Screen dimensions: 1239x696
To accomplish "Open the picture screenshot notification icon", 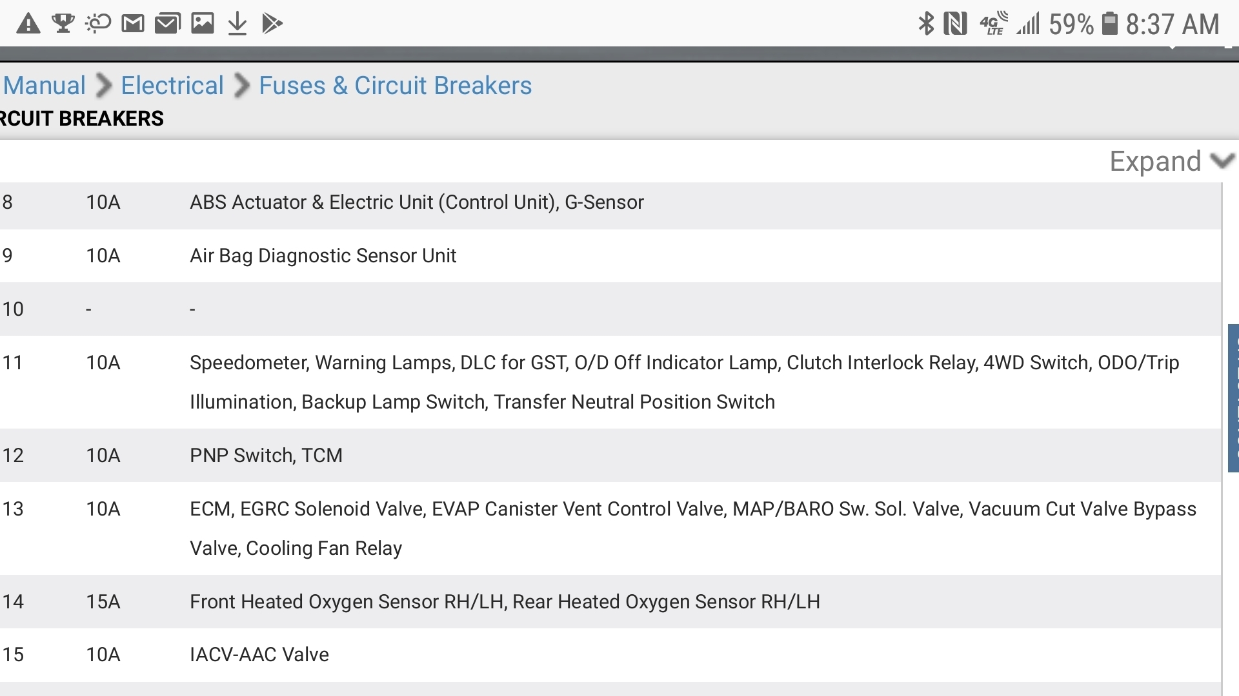I will (x=203, y=24).
